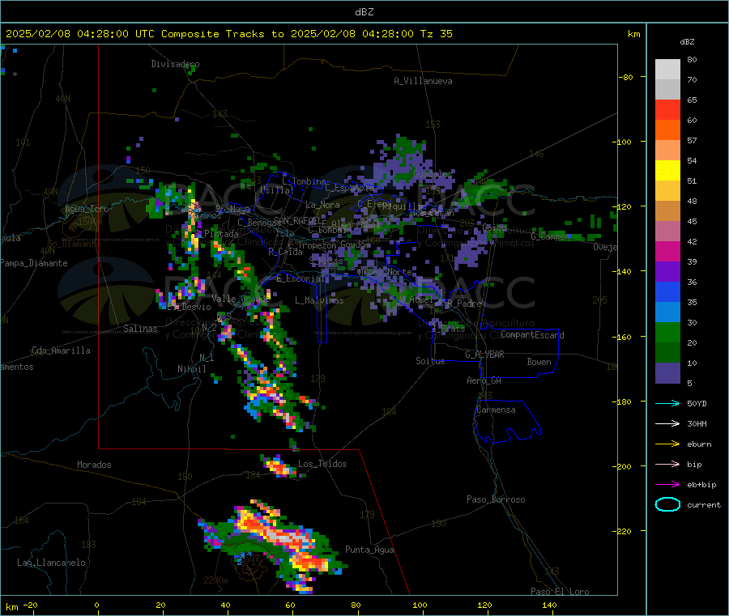729x616 pixels.
Task: Select the 35 dBZ blue color swatch
Action: [667, 291]
